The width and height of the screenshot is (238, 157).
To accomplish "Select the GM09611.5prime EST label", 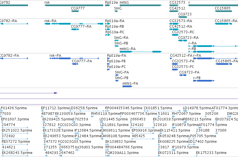I will click(115, 131).
